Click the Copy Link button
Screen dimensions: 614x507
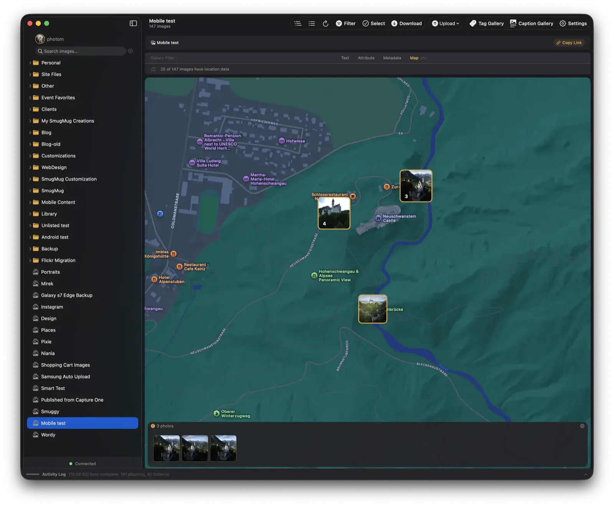[x=569, y=43]
